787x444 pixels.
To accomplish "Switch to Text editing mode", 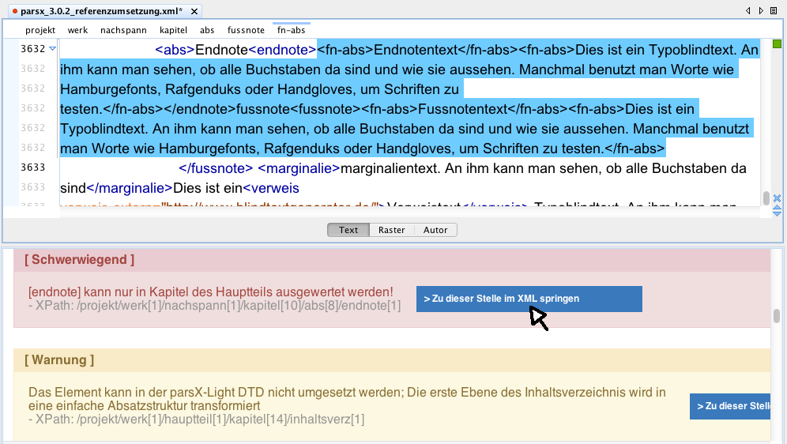I will pos(348,230).
